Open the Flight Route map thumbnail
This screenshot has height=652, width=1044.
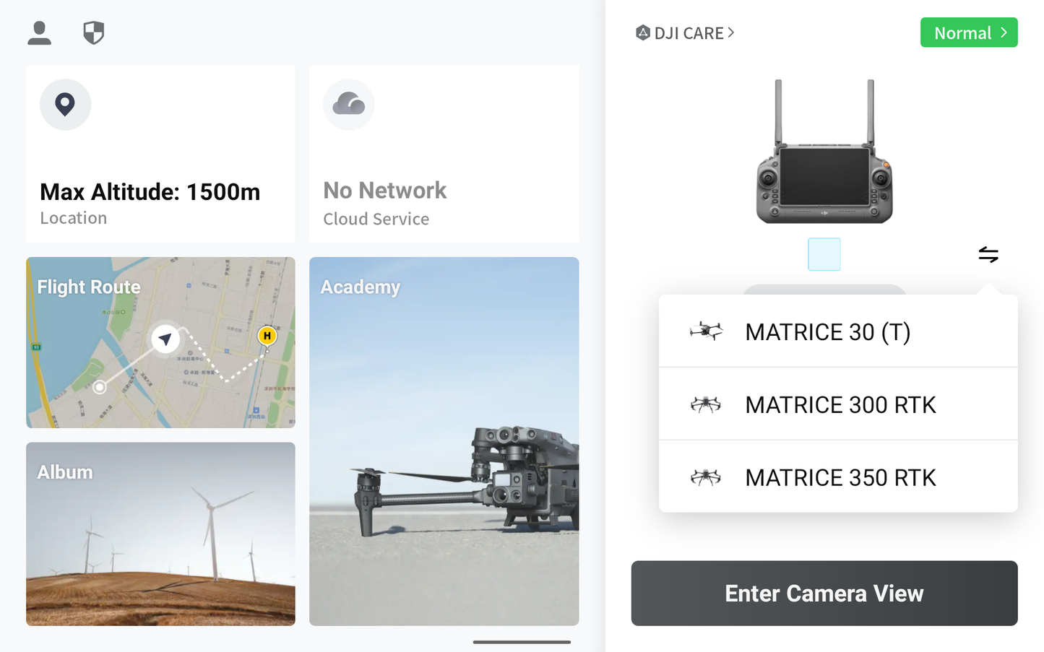(x=160, y=342)
